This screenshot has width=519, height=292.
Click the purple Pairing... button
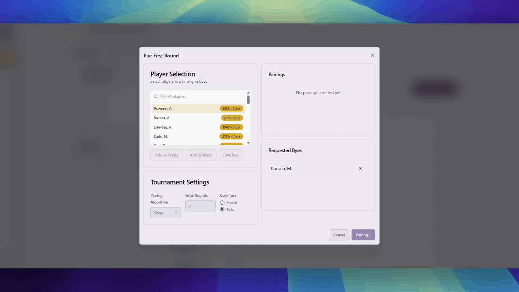[363, 235]
